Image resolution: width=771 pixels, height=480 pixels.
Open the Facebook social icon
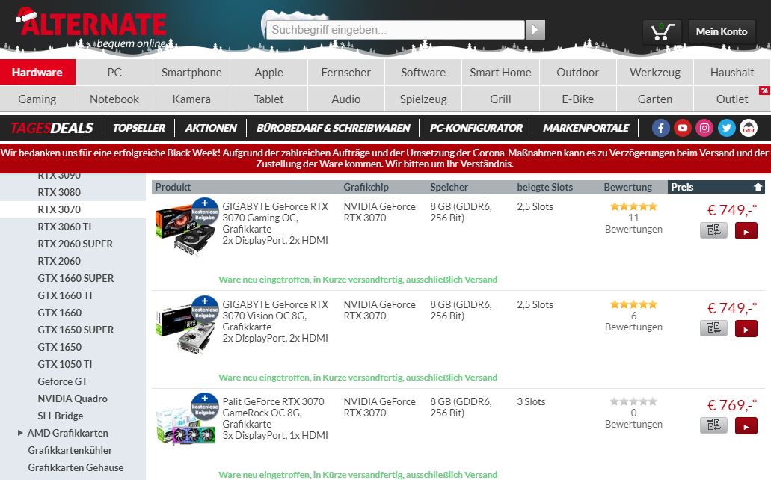(x=661, y=129)
